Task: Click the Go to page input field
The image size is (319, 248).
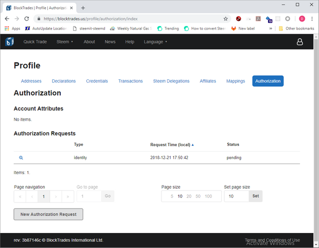Action: (89, 196)
